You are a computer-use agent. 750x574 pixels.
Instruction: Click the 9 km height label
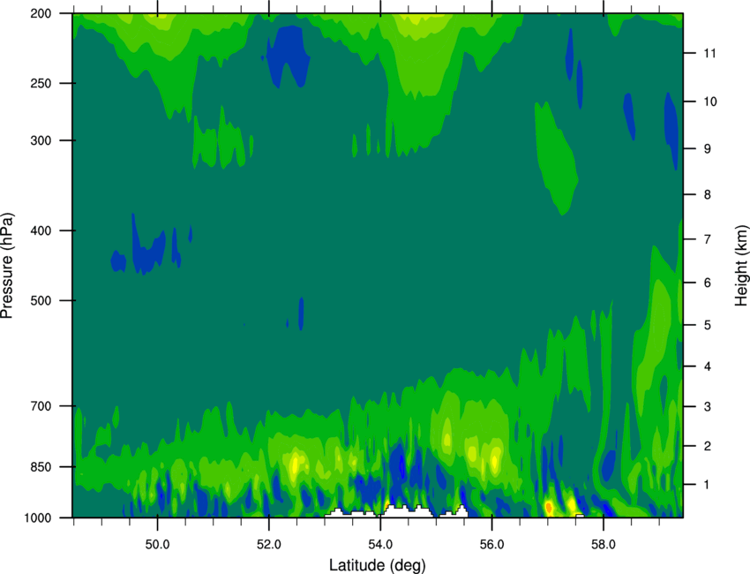708,149
